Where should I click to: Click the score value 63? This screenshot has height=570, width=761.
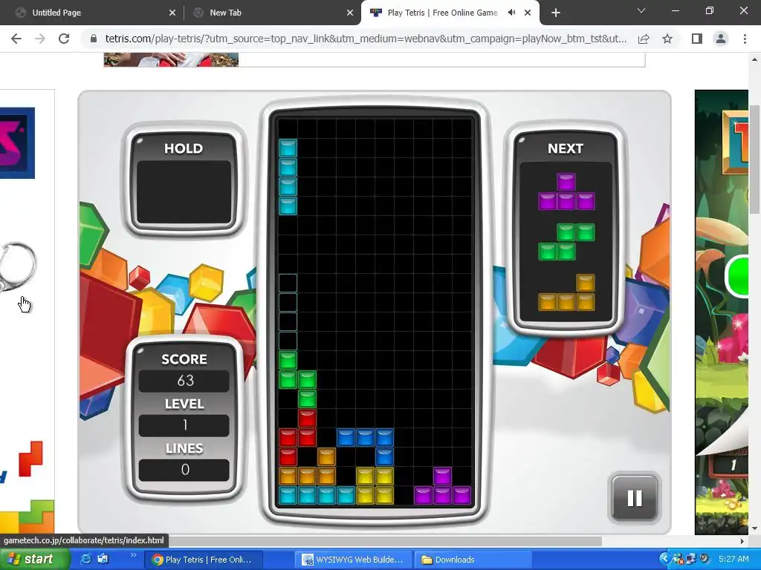click(184, 381)
